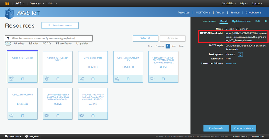Click the AWS orange cube logo
This screenshot has width=269, height=139.
pyautogui.click(x=7, y=3)
